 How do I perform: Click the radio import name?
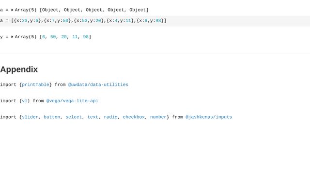pos(110,117)
